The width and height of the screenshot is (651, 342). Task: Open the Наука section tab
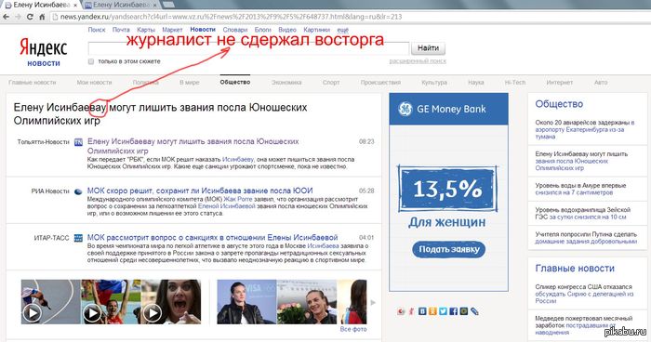476,83
